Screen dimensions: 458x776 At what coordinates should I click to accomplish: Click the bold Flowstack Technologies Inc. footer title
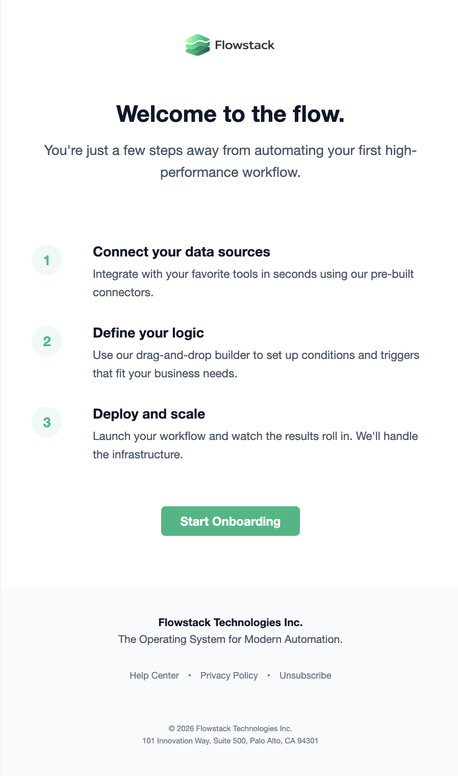point(231,623)
